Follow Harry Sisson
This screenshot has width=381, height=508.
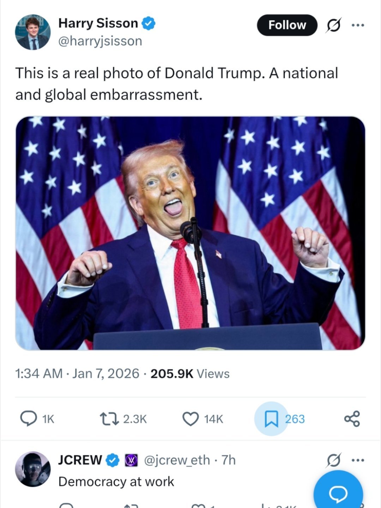(287, 25)
